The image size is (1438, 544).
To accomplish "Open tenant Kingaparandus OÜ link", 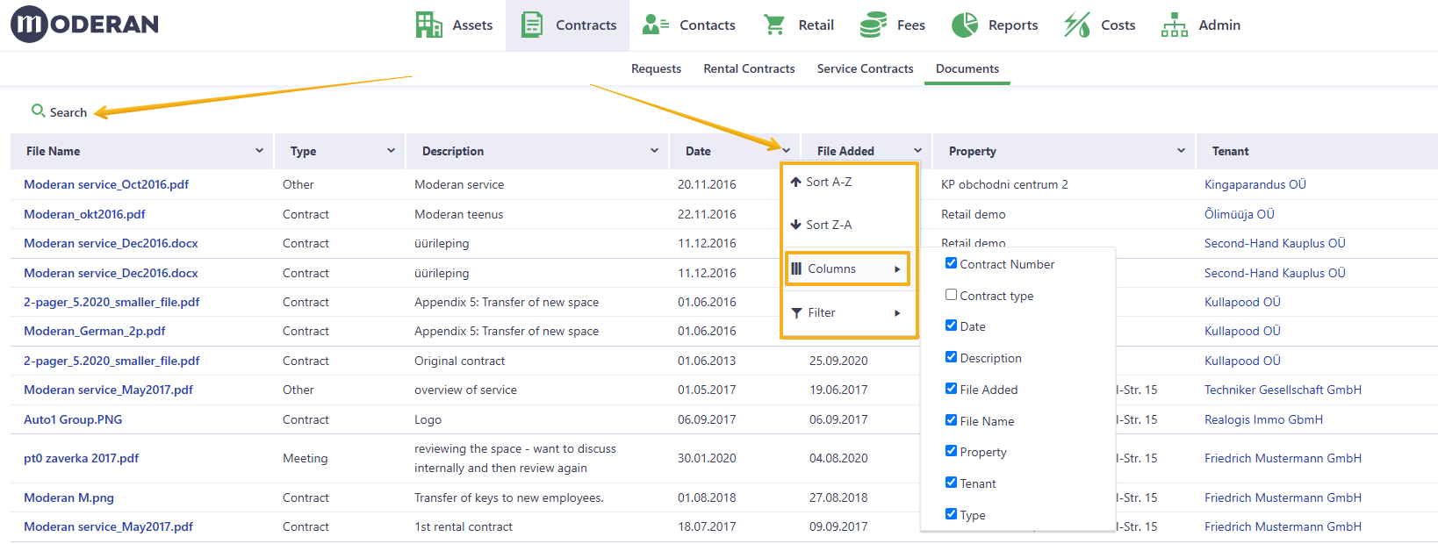I will [x=1255, y=184].
